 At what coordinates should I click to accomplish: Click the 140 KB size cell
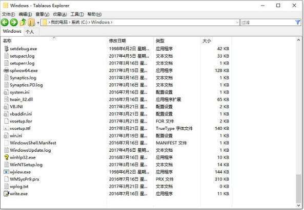222,128
